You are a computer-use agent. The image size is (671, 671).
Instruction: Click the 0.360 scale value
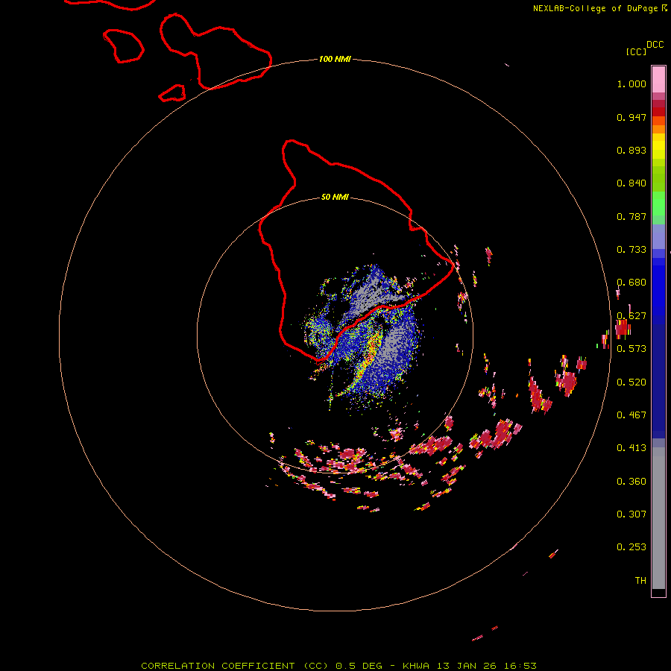click(x=631, y=482)
